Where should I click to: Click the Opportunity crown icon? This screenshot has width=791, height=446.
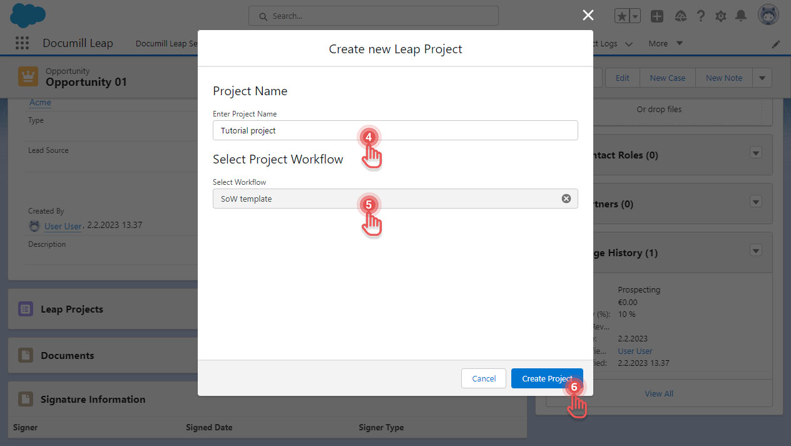[28, 76]
